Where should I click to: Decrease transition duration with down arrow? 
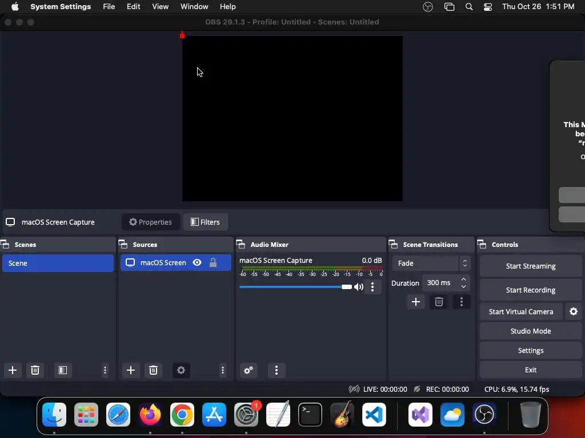click(463, 286)
